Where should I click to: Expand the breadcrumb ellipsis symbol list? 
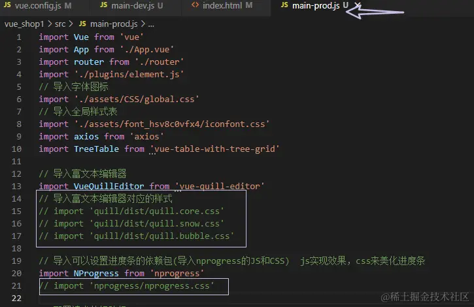151,25
